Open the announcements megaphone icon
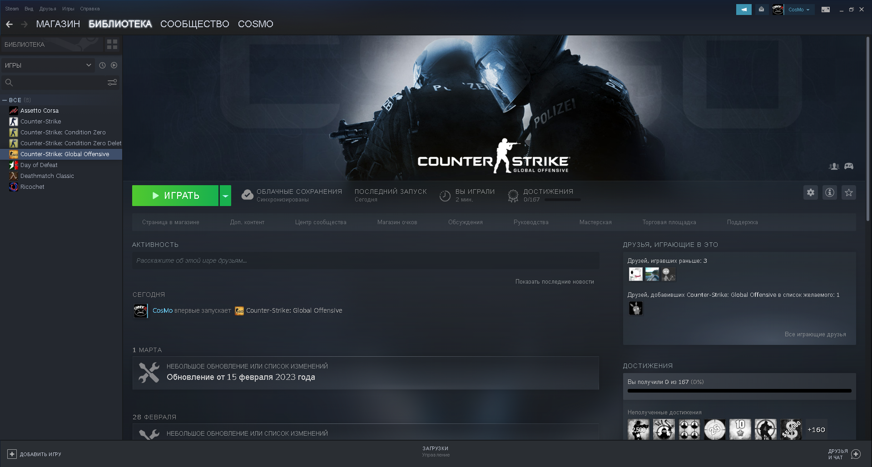872x467 pixels. [x=743, y=10]
